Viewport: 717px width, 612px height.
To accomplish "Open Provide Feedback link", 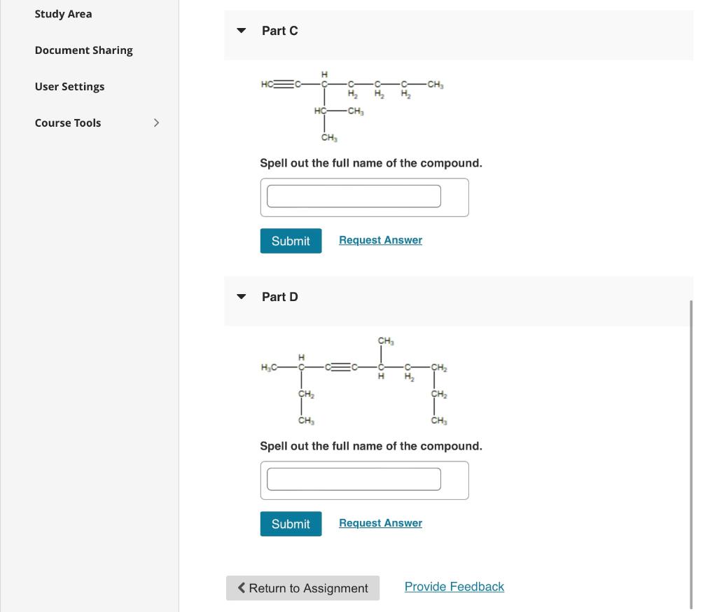I will coord(454,586).
